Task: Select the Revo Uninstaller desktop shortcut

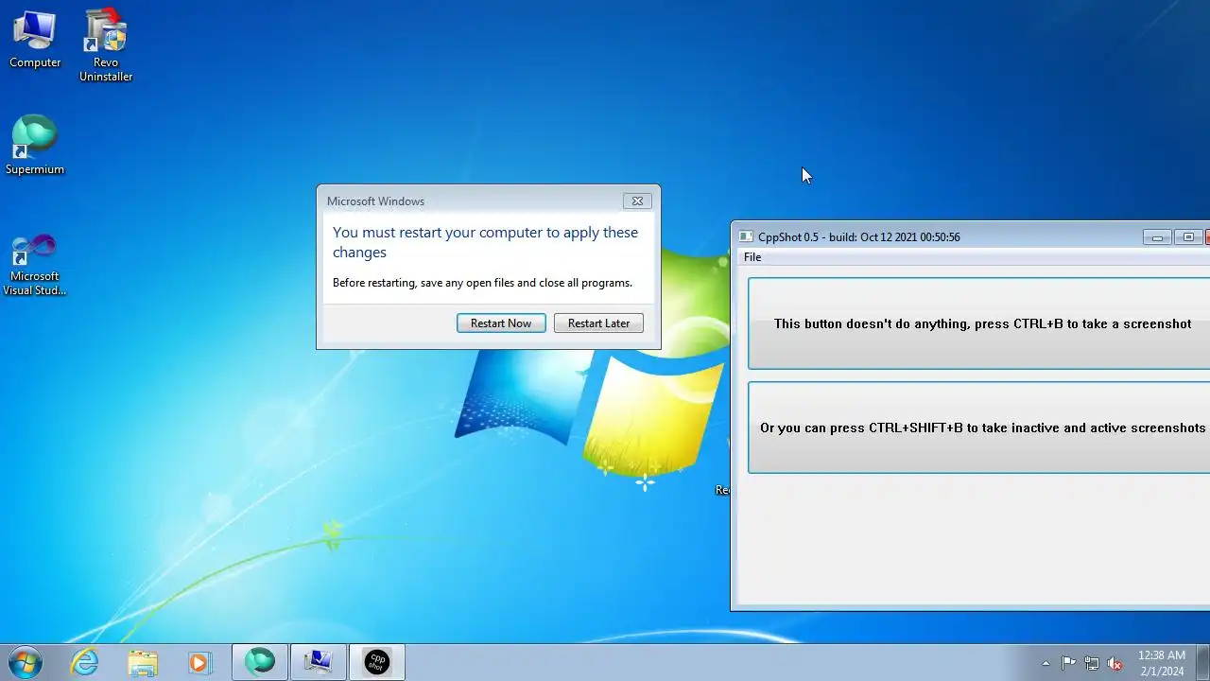Action: (x=106, y=45)
